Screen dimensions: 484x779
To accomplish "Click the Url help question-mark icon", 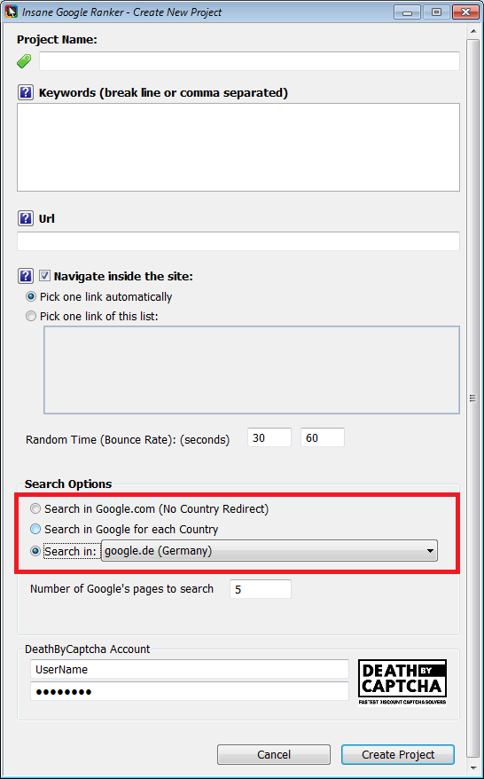I will (x=26, y=218).
